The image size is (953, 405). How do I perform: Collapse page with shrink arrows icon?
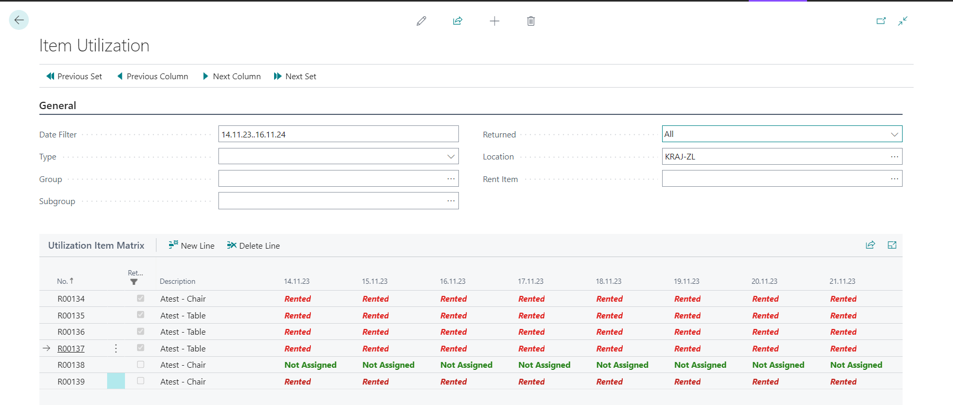903,21
